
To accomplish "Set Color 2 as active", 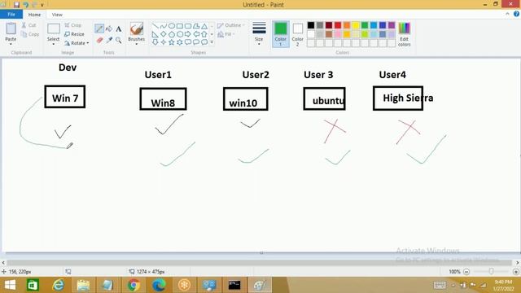I will tap(297, 34).
